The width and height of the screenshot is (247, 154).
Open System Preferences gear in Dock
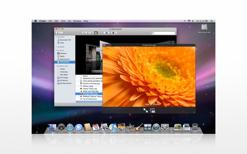coord(165,127)
